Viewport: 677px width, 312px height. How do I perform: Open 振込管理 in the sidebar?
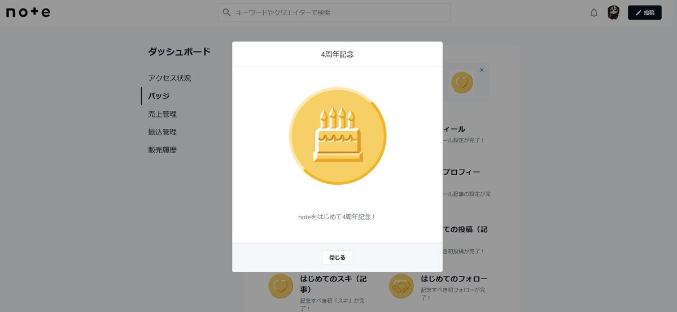(x=163, y=132)
